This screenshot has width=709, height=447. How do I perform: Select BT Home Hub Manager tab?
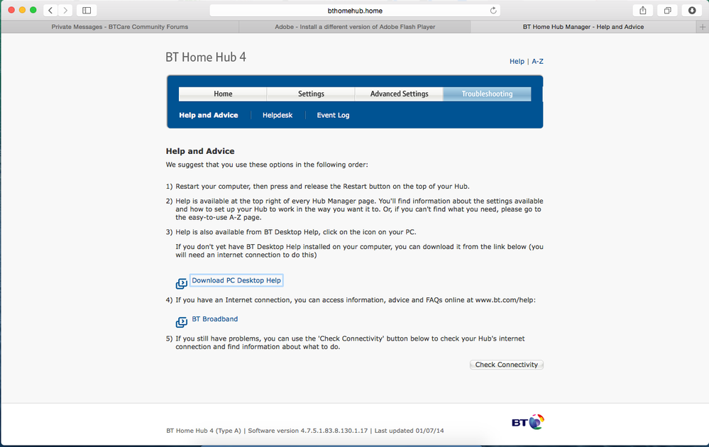click(583, 27)
